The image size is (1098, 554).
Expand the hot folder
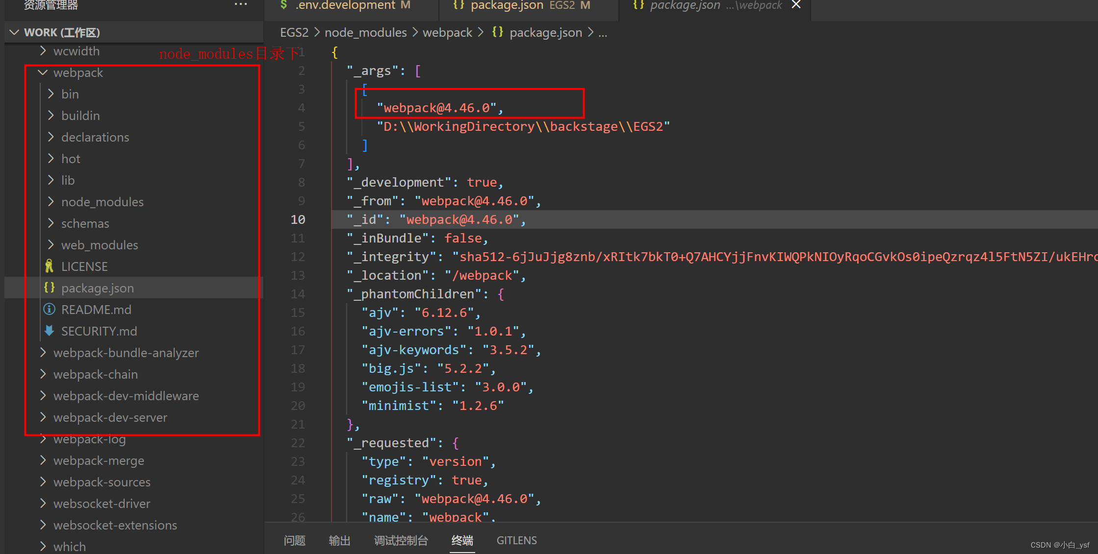coord(51,158)
